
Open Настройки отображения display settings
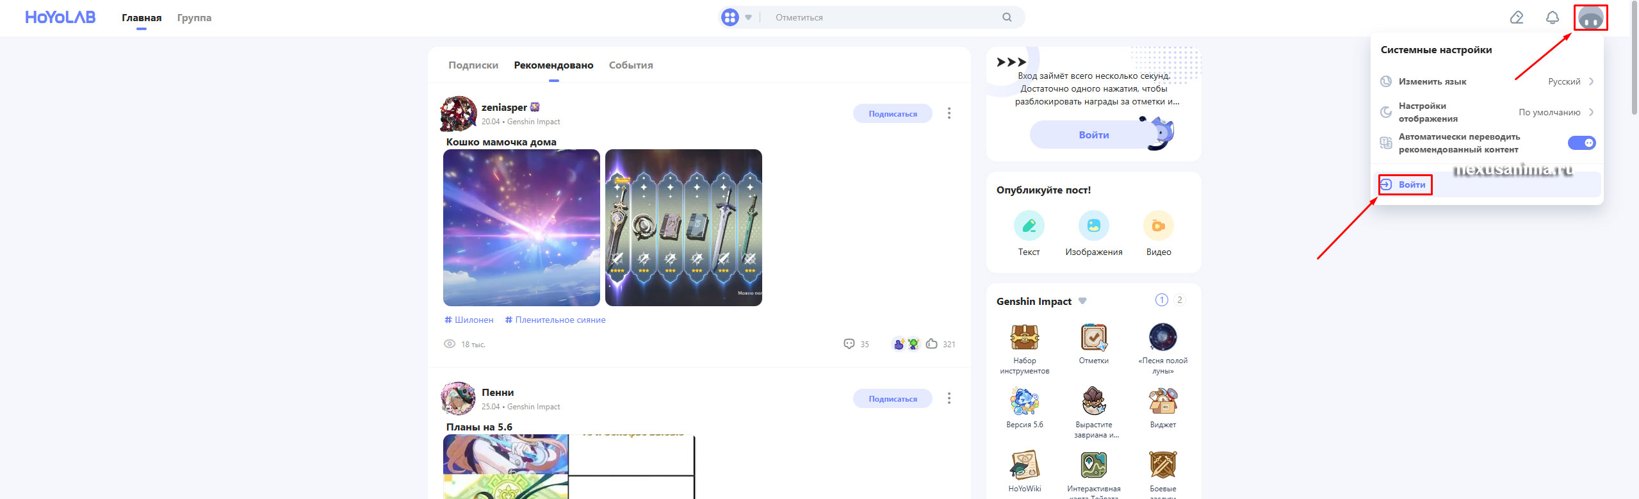click(x=1487, y=112)
